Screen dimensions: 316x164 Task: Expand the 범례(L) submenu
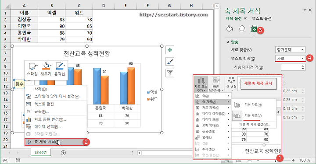(212, 137)
